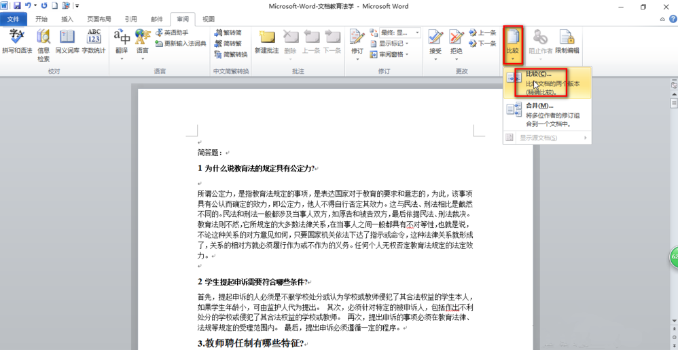The image size is (678, 350).
Task: Click heading 学生提起申诉需要符合哪些条件
Action: pyautogui.click(x=255, y=281)
